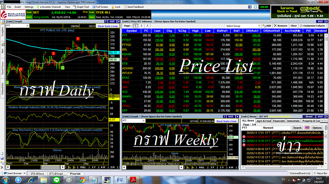Click the CPALL symbol in the price list

(x=126, y=106)
